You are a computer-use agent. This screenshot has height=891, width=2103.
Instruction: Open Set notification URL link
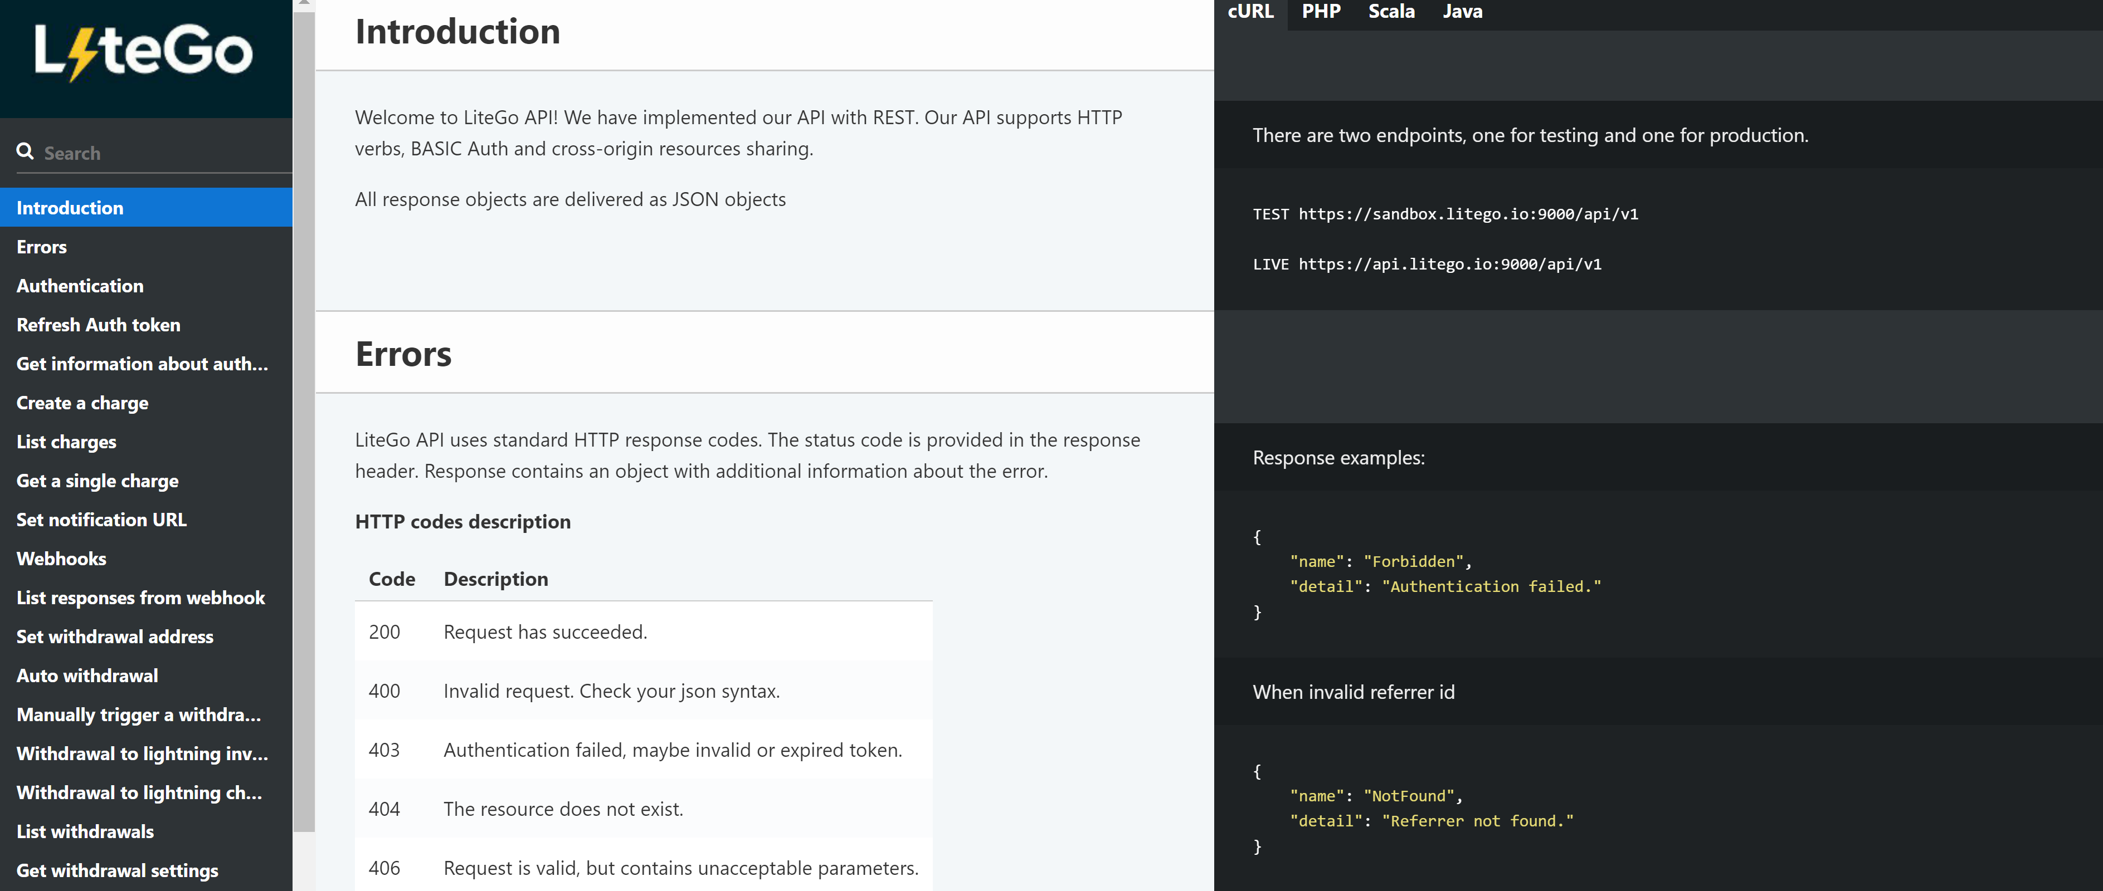(101, 520)
